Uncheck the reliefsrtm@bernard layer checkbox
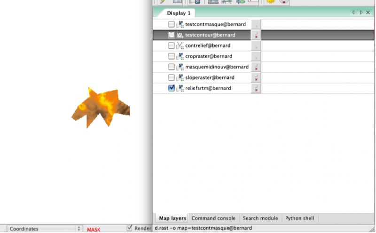376x233 pixels. click(x=172, y=88)
